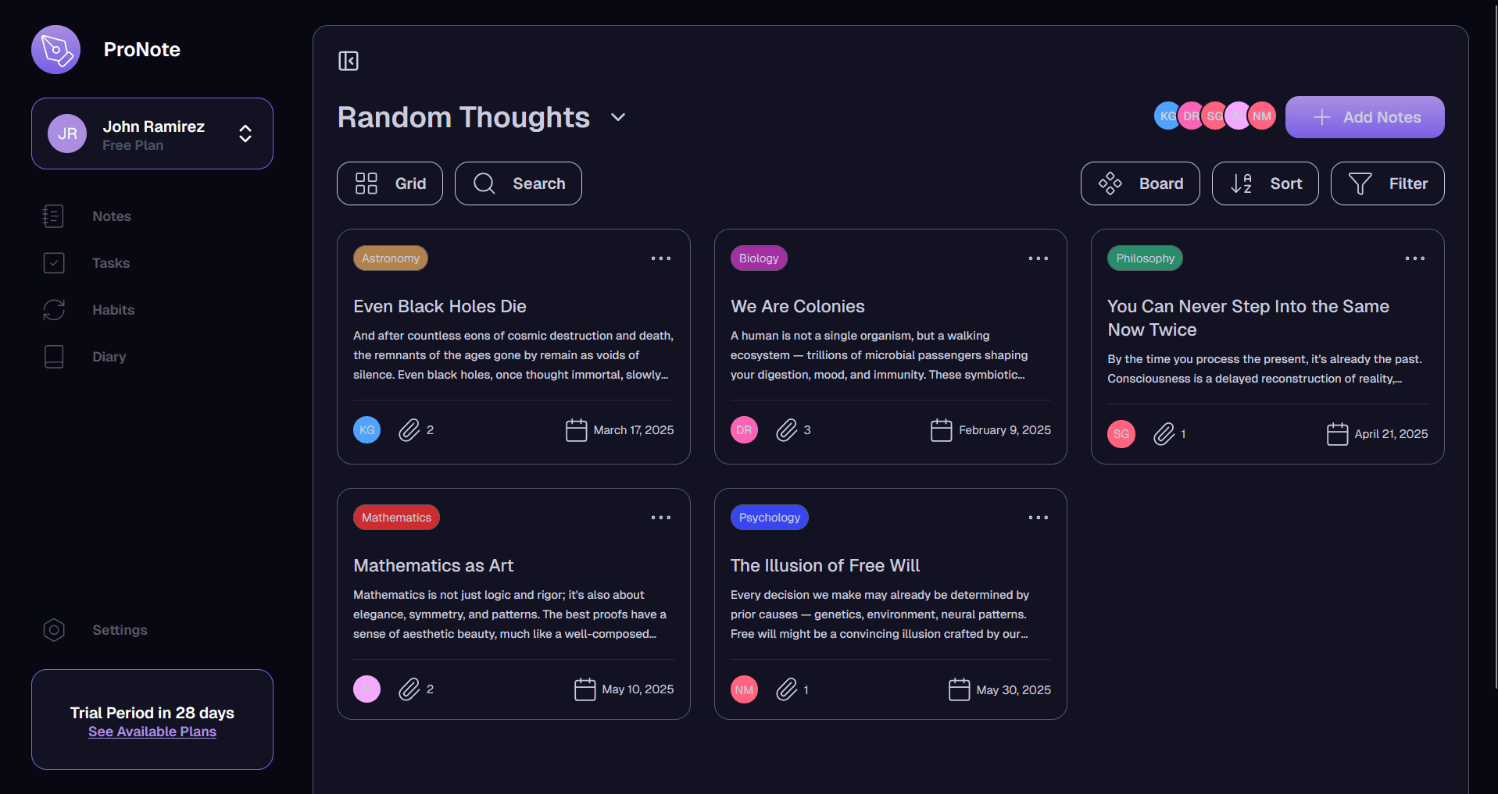This screenshot has width=1498, height=794.
Task: Follow the See Available Plans link
Action: (x=152, y=732)
